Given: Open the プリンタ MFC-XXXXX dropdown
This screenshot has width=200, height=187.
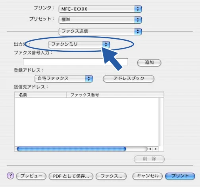Looking at the screenshot, I should 100,9.
